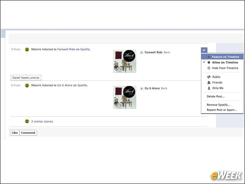Open Spotify link in Farewell Ride story

(x=85, y=49)
